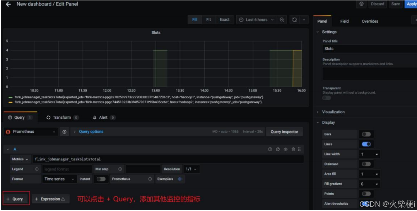Viewport: 417px width, 211px height.
Task: Click query A help icon
Action: click(x=270, y=150)
